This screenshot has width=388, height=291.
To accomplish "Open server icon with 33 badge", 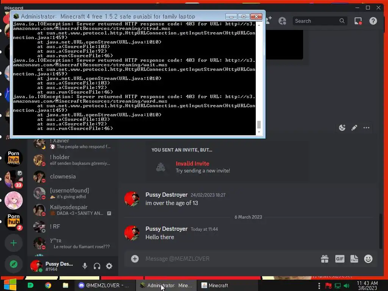I will [14, 179].
